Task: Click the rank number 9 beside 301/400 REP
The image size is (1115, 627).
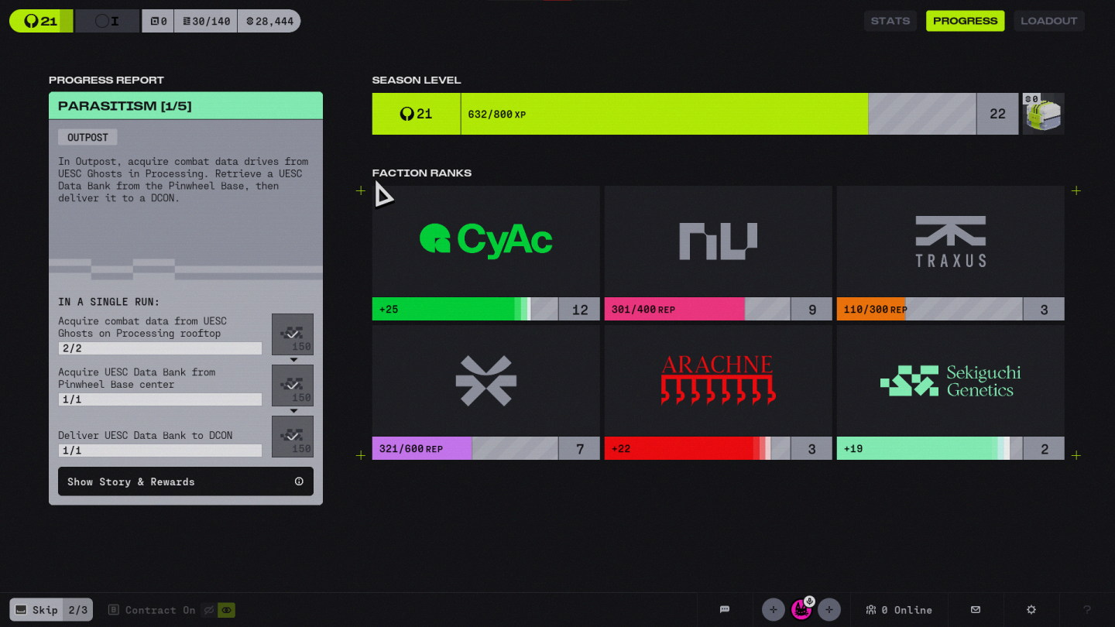Action: pos(812,309)
